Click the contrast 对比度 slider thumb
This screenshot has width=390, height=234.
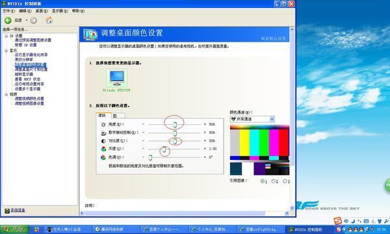pyautogui.click(x=175, y=141)
